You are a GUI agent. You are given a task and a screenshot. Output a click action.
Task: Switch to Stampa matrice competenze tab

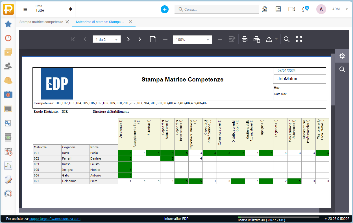coord(41,22)
